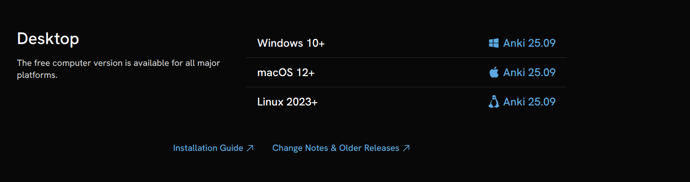This screenshot has height=182, width=690.
Task: Click the version number '25.09' in the Windows row
Action: coord(542,43)
